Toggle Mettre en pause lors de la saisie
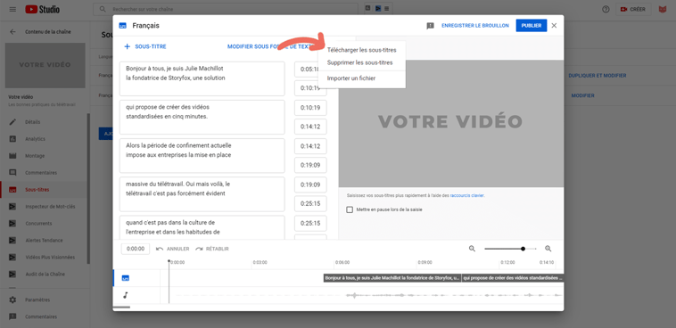 [350, 210]
